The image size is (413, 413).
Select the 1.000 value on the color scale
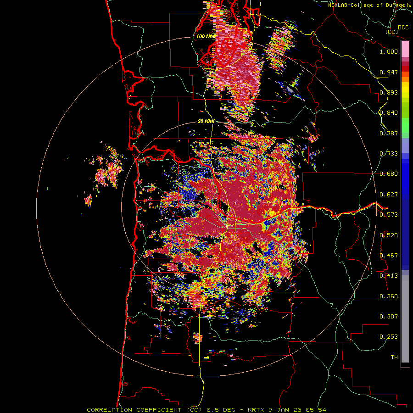tap(389, 51)
